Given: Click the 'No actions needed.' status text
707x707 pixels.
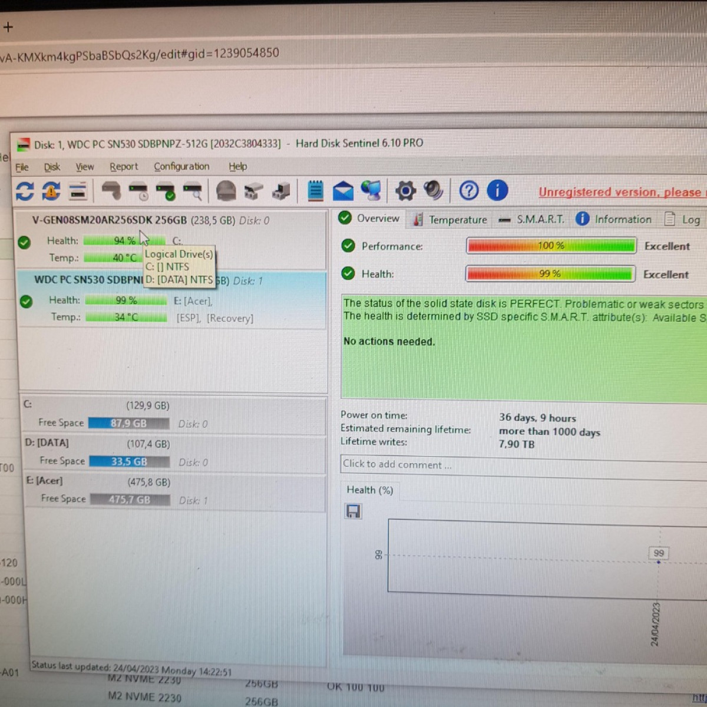Looking at the screenshot, I should point(389,342).
